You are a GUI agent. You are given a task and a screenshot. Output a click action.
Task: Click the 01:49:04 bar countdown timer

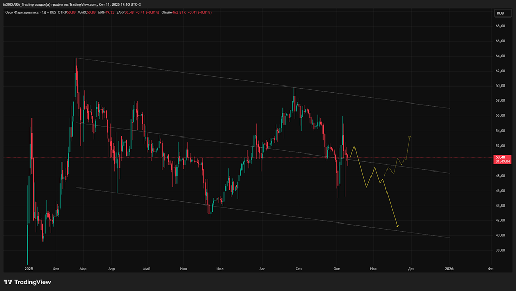pyautogui.click(x=502, y=161)
